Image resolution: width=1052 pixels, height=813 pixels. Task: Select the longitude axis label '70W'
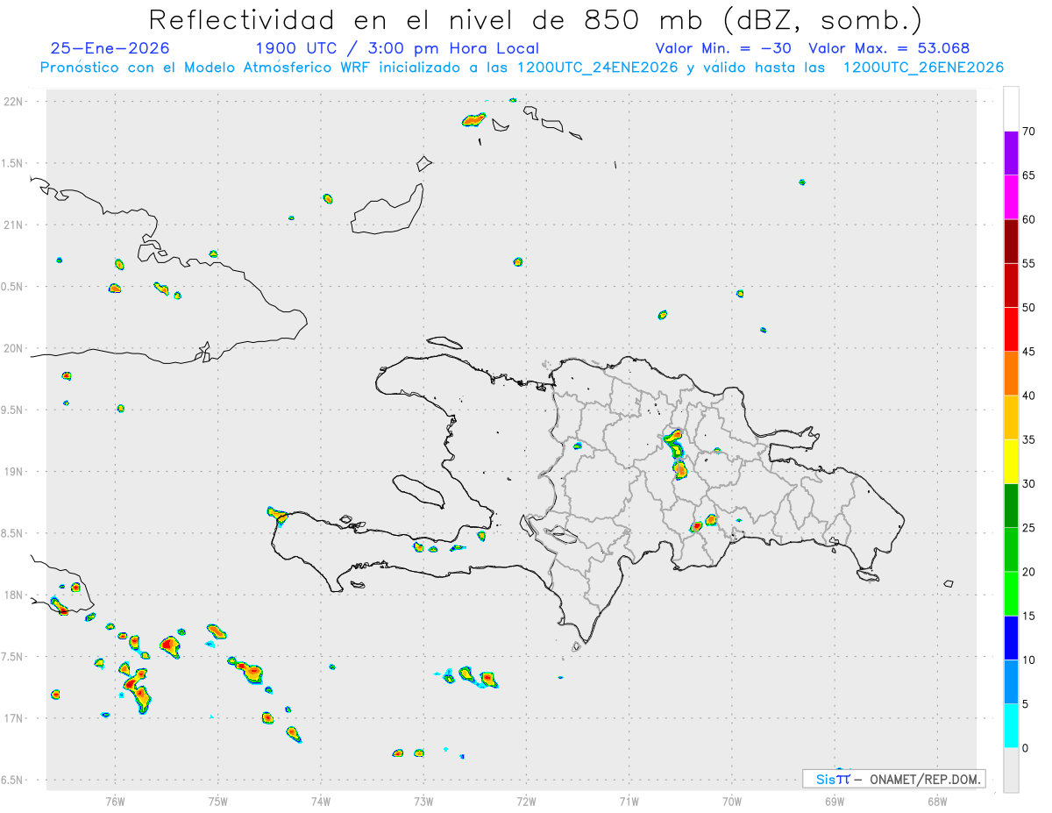(732, 801)
